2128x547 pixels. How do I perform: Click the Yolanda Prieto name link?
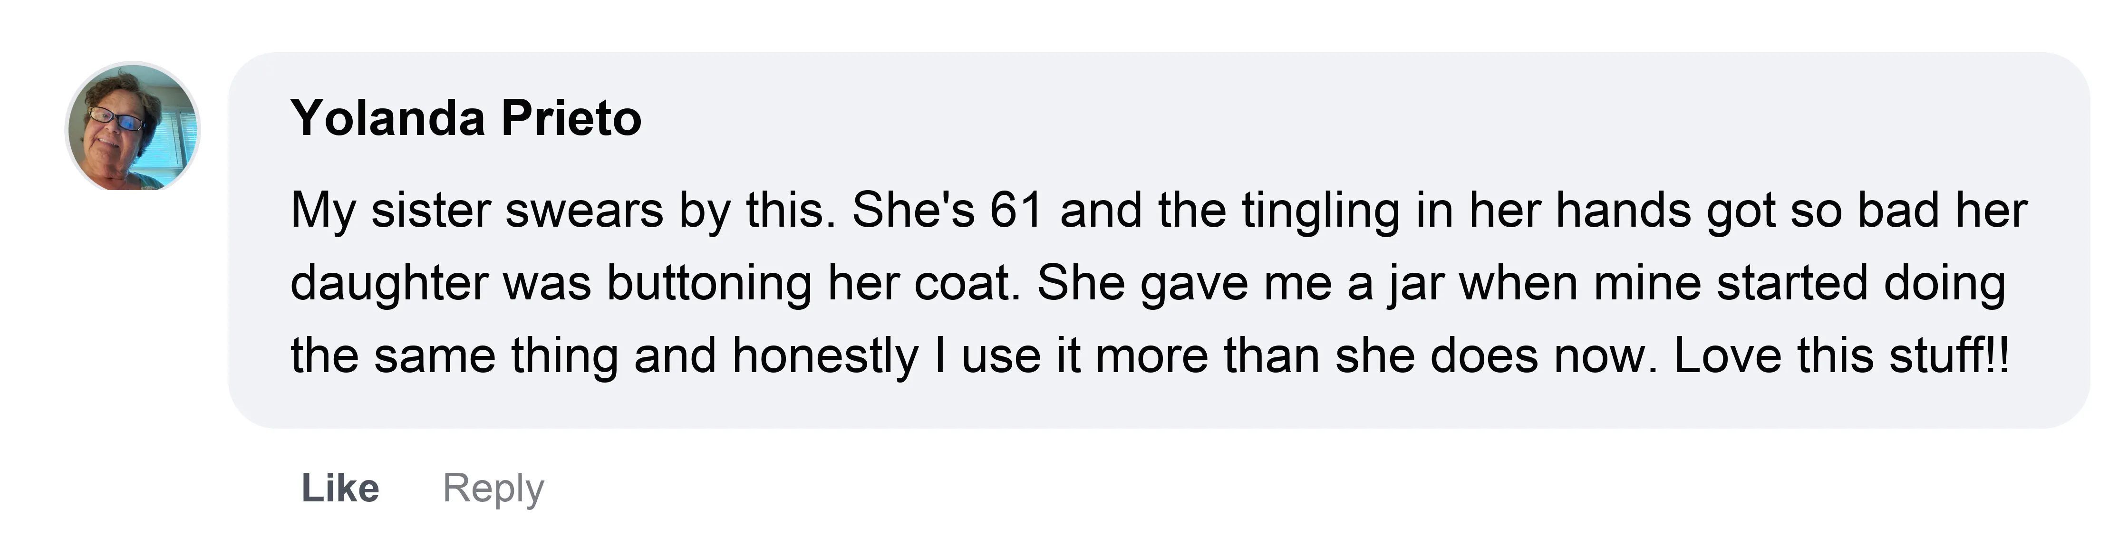[x=466, y=117]
